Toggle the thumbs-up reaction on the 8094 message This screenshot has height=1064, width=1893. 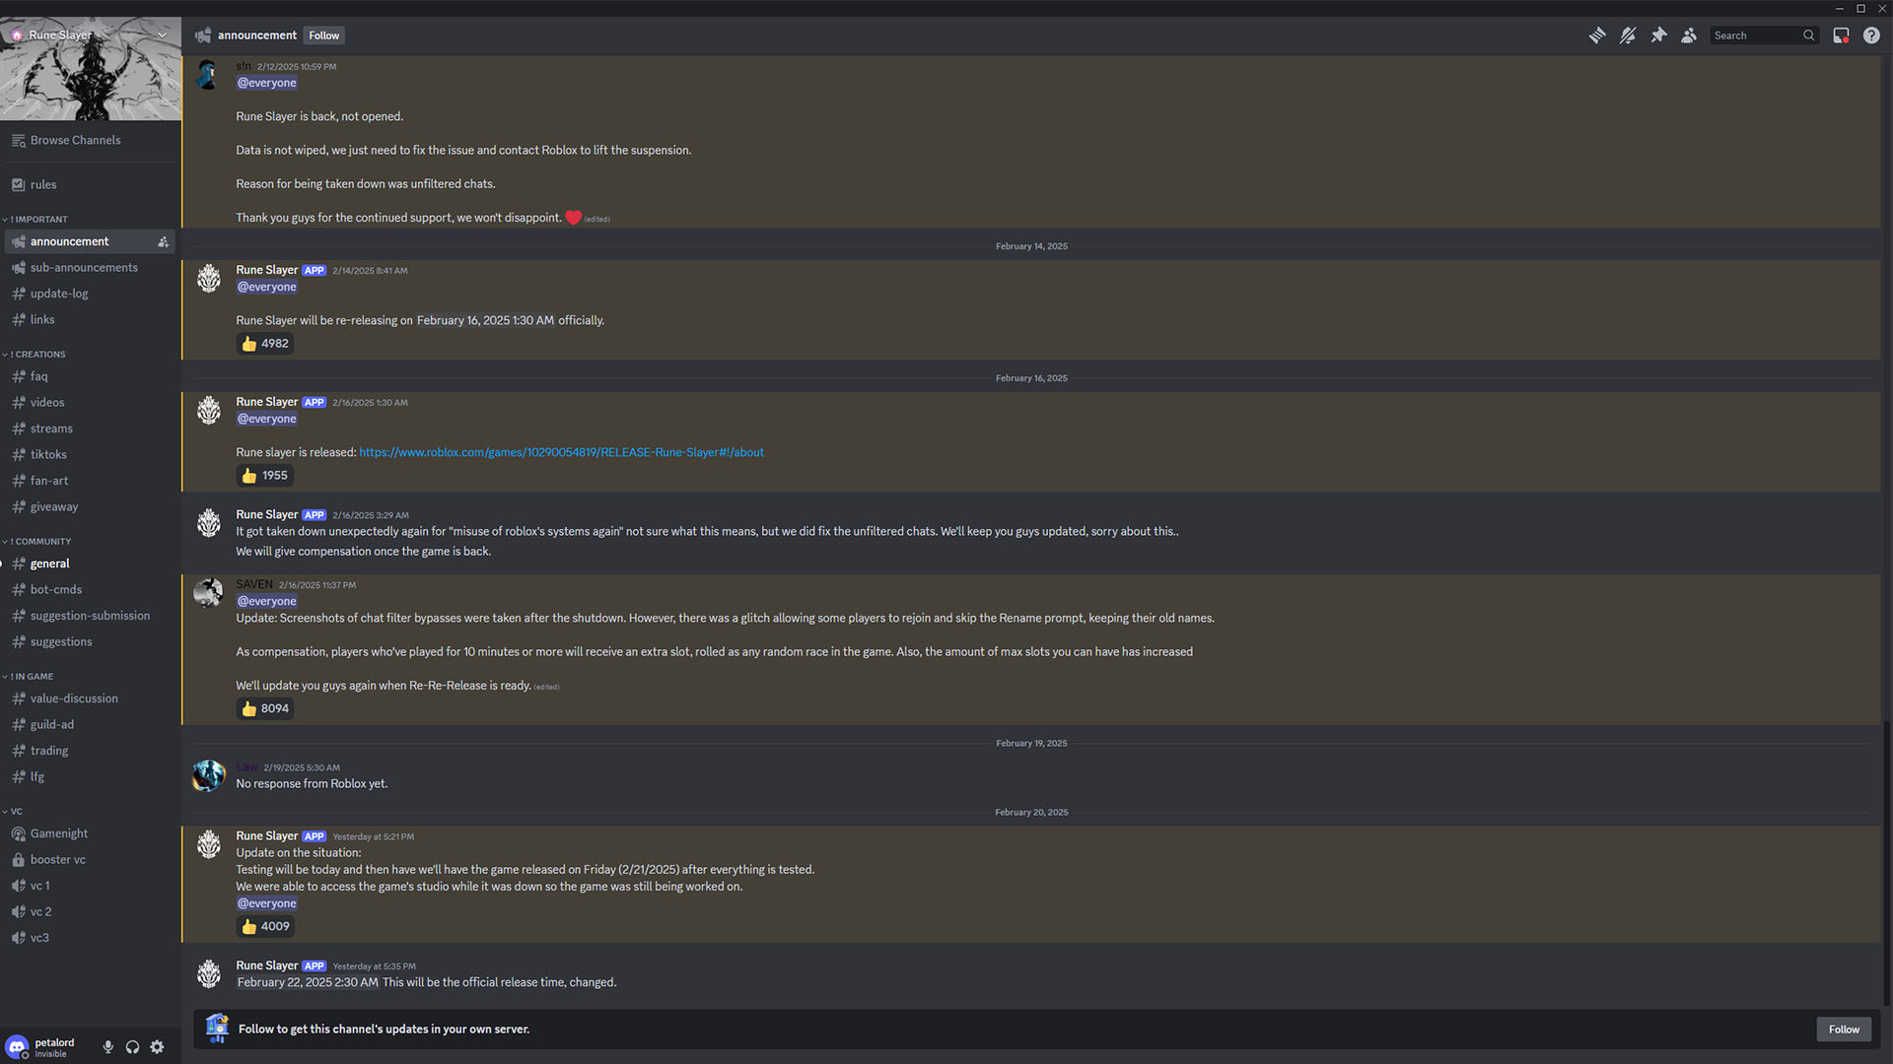click(264, 708)
